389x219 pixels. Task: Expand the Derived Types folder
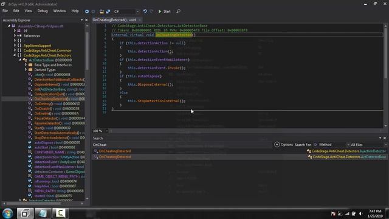tap(26, 70)
